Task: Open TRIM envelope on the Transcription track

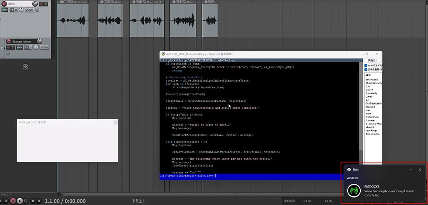Action: pos(44,47)
